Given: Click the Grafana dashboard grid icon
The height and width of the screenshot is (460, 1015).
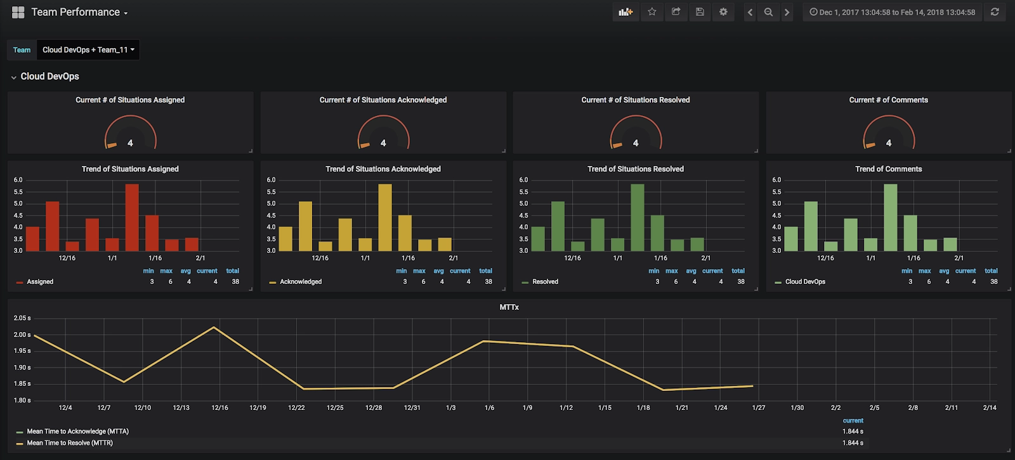Looking at the screenshot, I should click(x=18, y=12).
